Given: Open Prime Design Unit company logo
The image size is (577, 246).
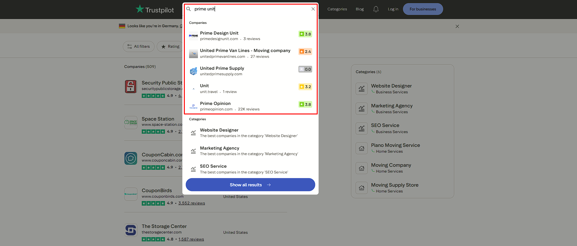Looking at the screenshot, I should pos(193,36).
